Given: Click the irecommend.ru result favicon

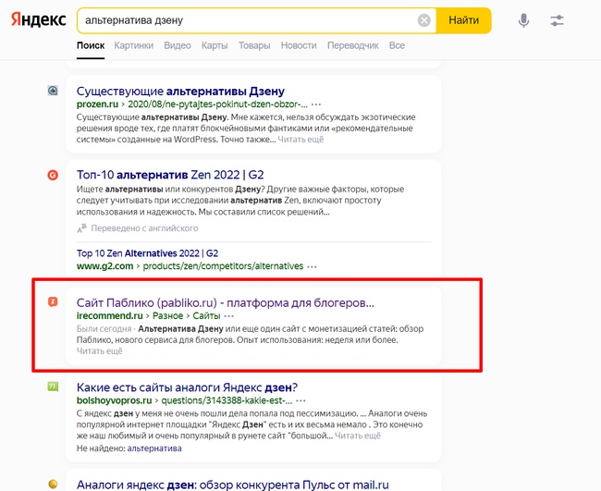Looking at the screenshot, I should [x=53, y=302].
